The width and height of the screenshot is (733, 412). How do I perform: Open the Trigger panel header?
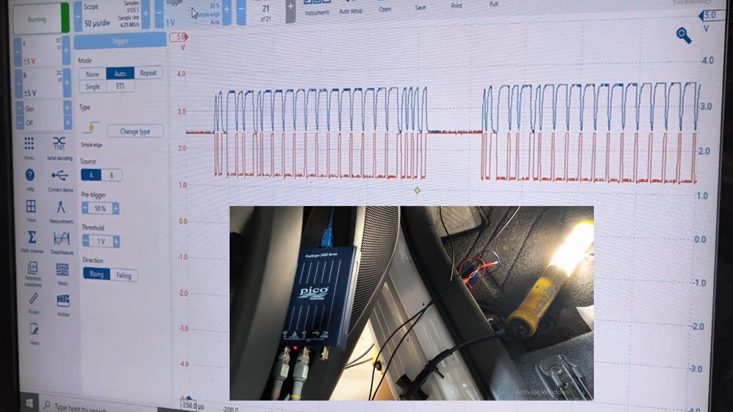[x=120, y=41]
